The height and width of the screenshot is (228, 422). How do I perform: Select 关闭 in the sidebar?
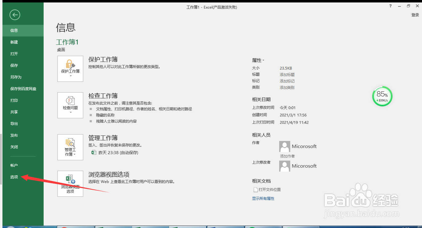(x=23, y=147)
